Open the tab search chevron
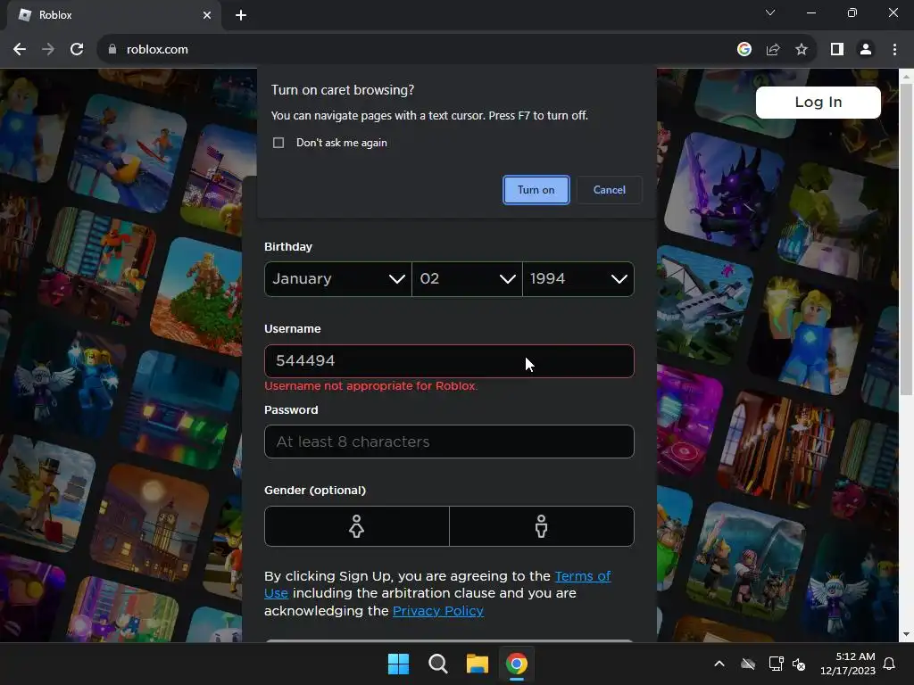914x685 pixels. [770, 12]
